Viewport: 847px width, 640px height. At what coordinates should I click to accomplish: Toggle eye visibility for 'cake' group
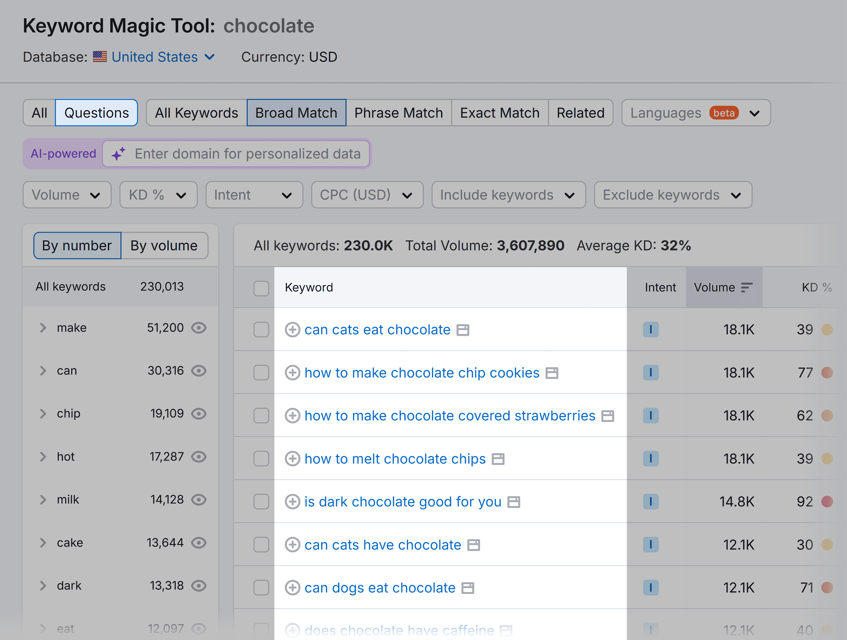tap(199, 543)
